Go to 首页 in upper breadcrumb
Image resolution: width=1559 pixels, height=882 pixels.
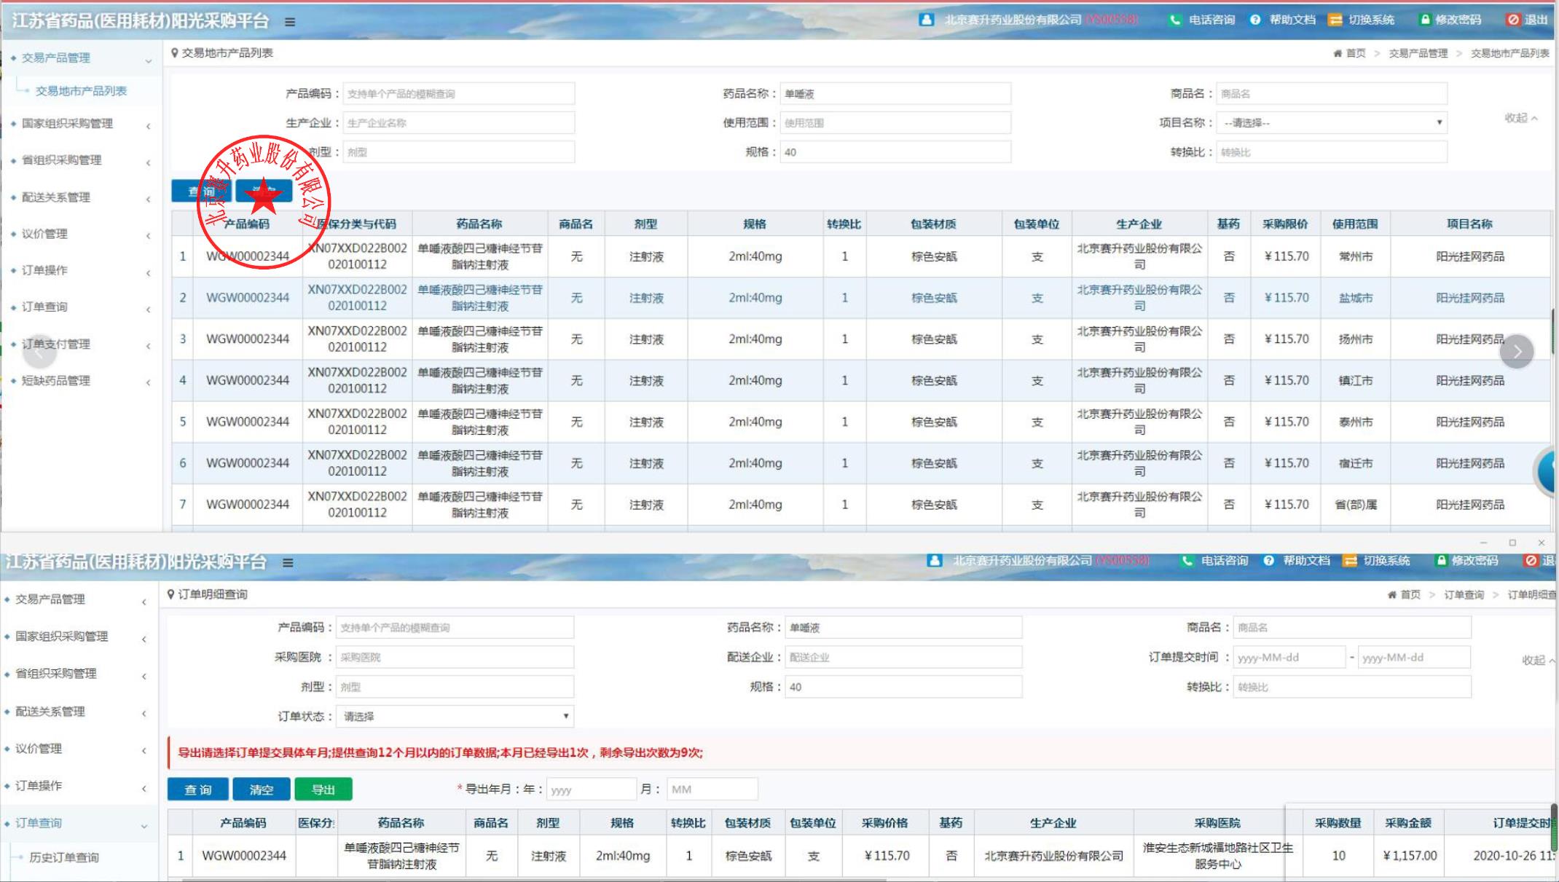click(x=1349, y=53)
